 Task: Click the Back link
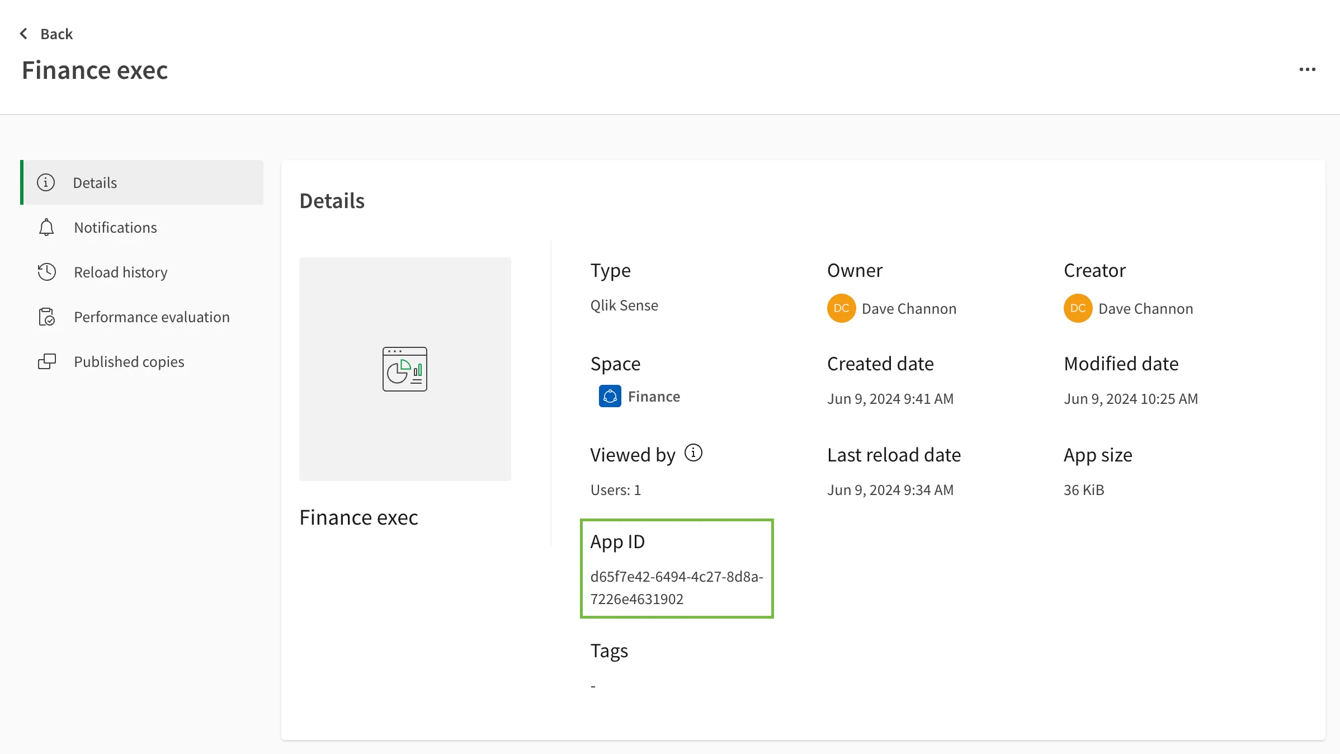pyautogui.click(x=56, y=34)
